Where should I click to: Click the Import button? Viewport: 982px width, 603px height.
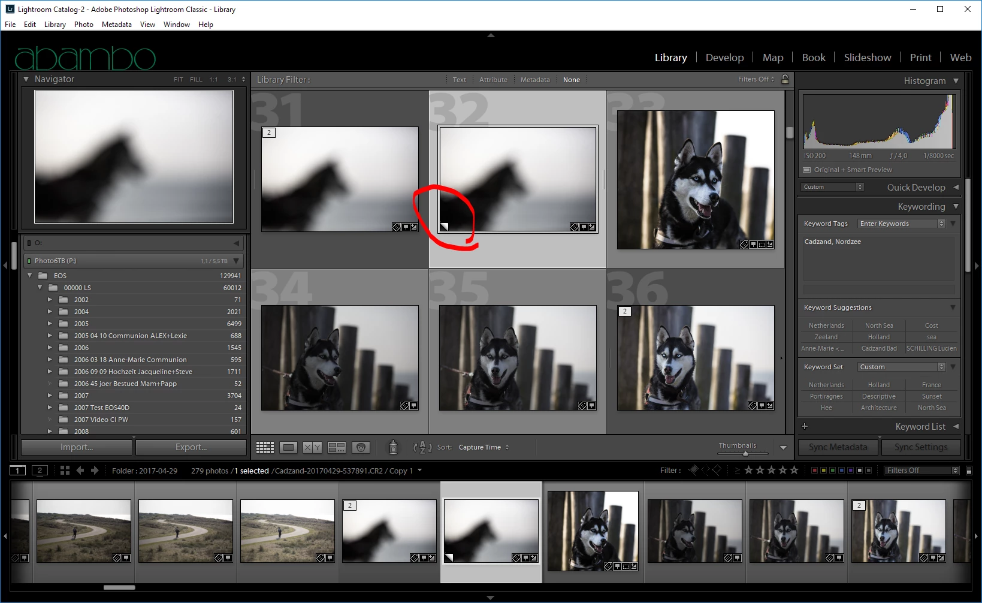point(77,447)
